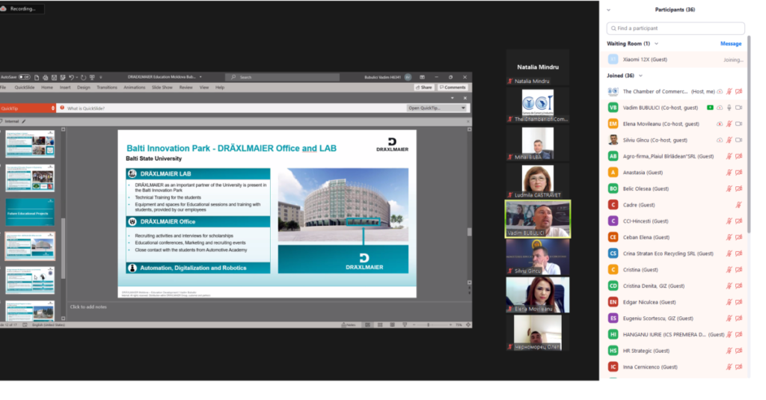
Task: Toggle microphone for Vadim BUBULICI
Action: point(729,108)
